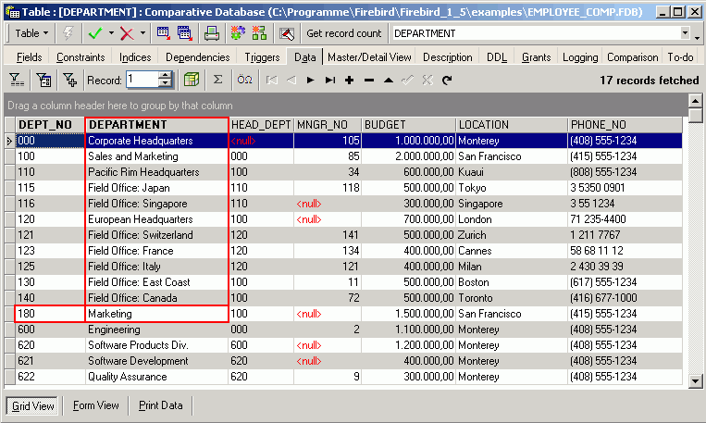Viewport: 706px width, 423px height.
Task: Click the stacked-tables export icon
Action: tap(184, 33)
